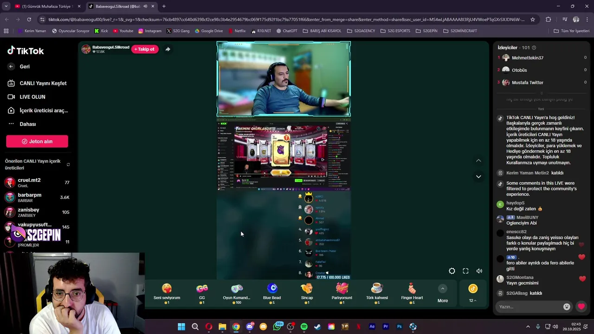Open the tab search dropdown
Screen dimensions: 594x334
point(6,6)
